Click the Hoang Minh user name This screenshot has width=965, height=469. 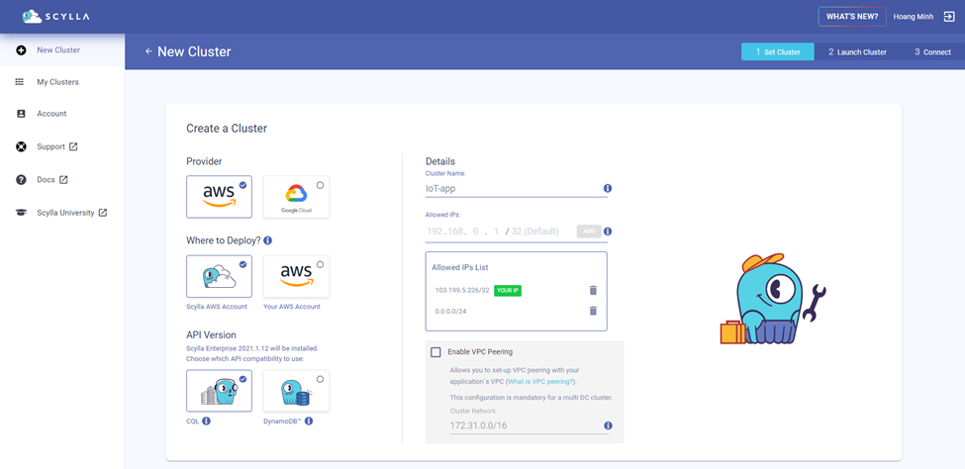click(x=914, y=17)
